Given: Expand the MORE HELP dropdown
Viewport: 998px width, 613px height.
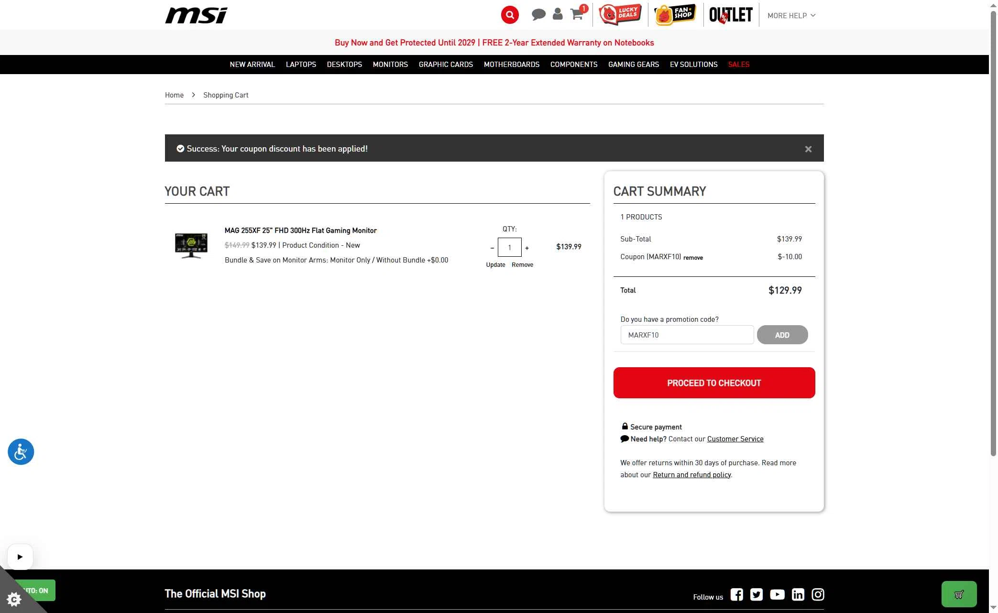Looking at the screenshot, I should coord(791,15).
